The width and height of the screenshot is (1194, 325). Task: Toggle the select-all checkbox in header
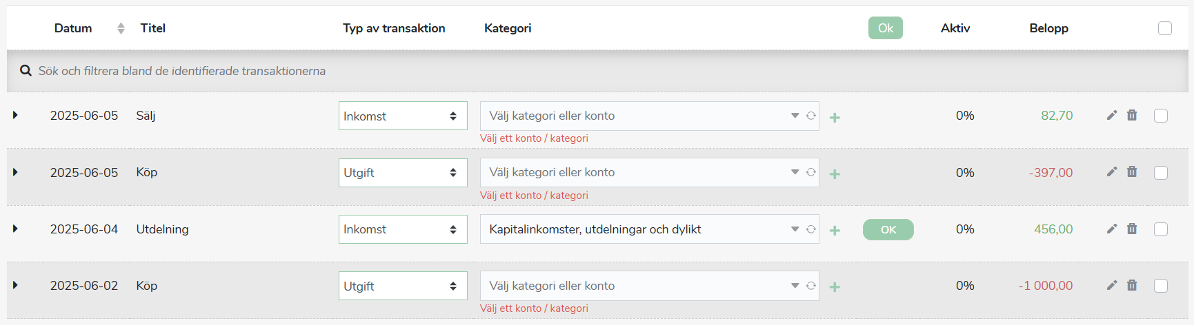pos(1165,28)
